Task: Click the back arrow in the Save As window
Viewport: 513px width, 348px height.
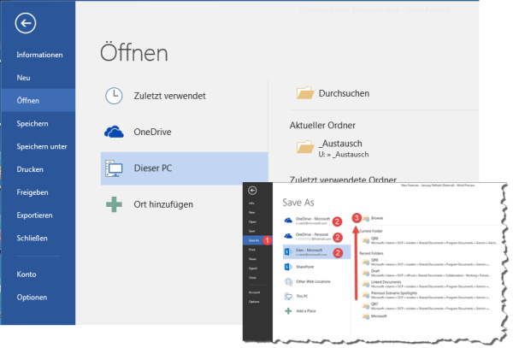Action: [252, 191]
